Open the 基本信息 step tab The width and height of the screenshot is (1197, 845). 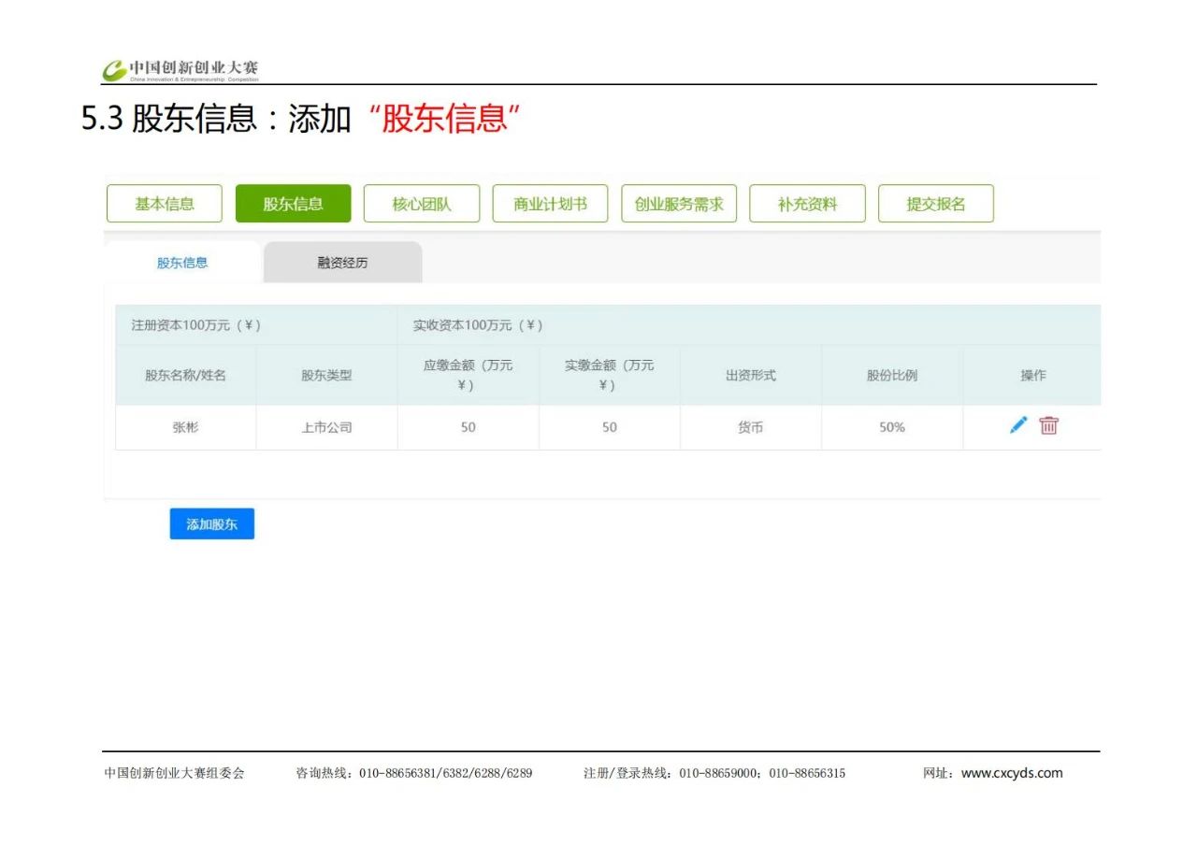[x=165, y=204]
